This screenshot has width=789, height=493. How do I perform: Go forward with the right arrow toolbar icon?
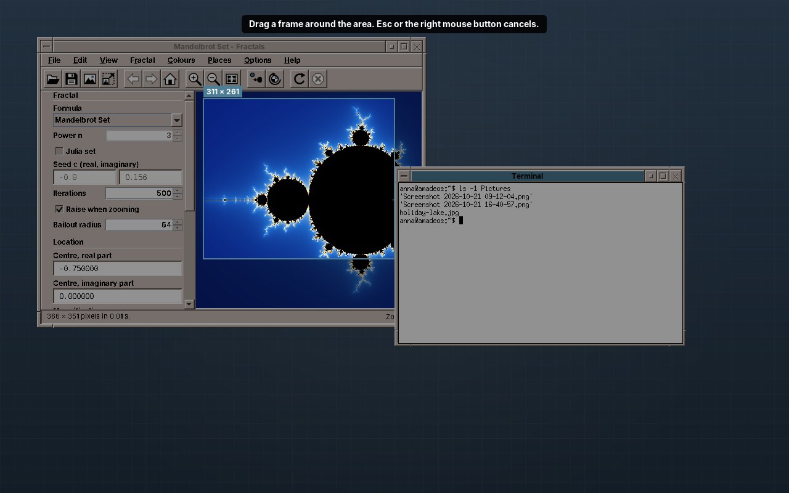pyautogui.click(x=152, y=79)
